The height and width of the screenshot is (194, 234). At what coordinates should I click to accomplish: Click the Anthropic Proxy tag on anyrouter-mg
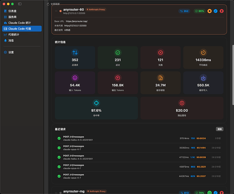(96, 191)
